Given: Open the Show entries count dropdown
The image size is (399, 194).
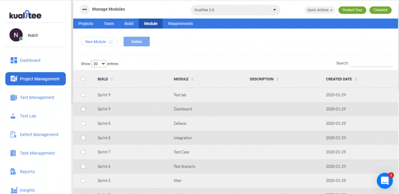Looking at the screenshot, I should pyautogui.click(x=99, y=64).
